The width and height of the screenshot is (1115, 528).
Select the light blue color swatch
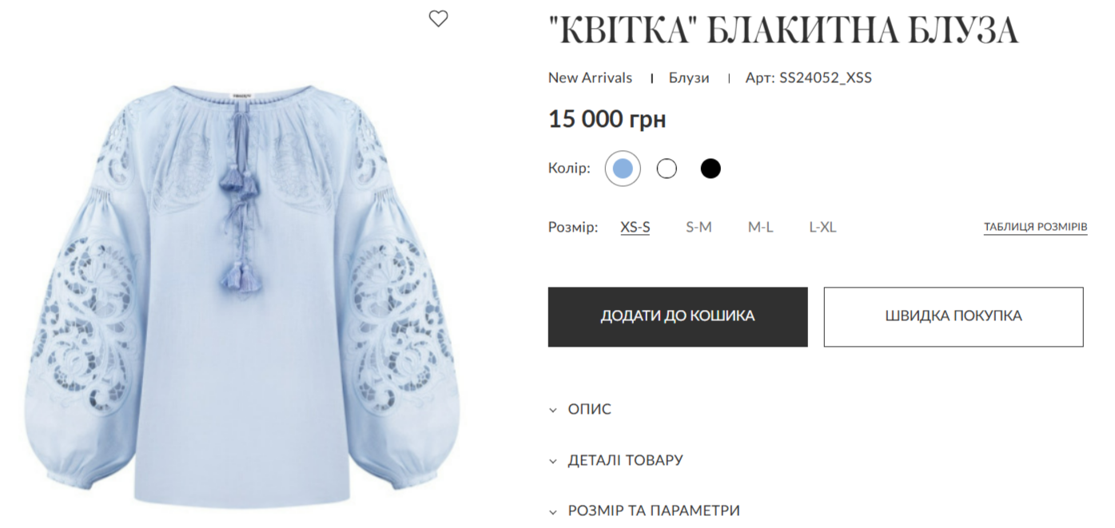pyautogui.click(x=623, y=169)
